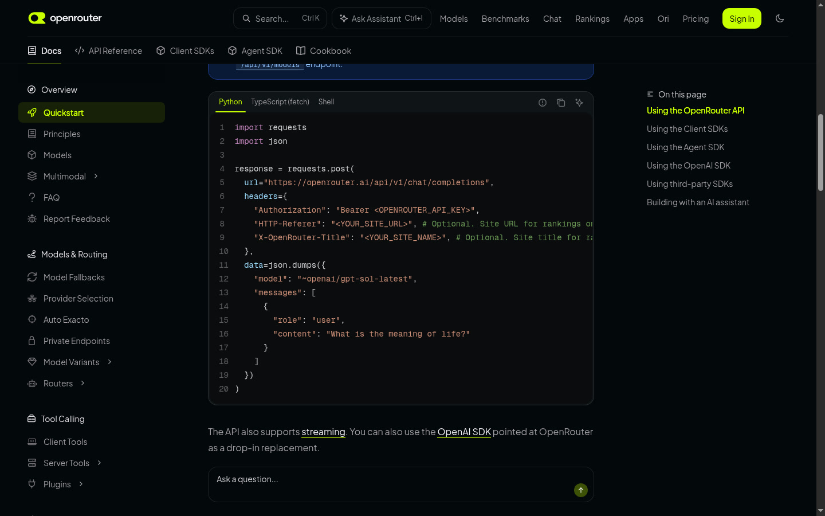This screenshot has height=516, width=825.
Task: Click the Auto Exacto target icon
Action: coord(32,319)
